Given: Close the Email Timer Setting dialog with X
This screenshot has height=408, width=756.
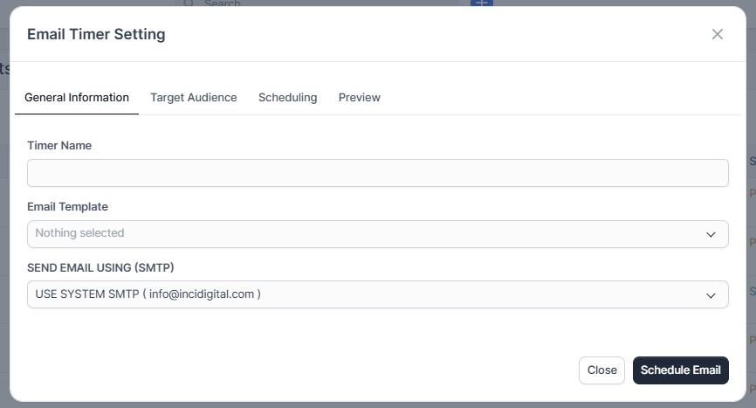Looking at the screenshot, I should pyautogui.click(x=718, y=34).
